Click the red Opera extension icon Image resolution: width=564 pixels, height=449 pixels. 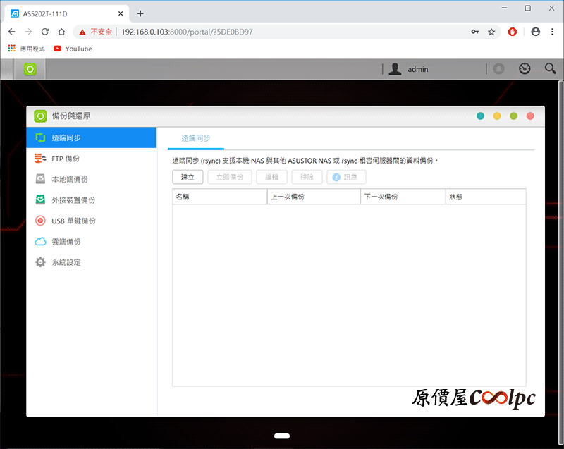coord(513,32)
